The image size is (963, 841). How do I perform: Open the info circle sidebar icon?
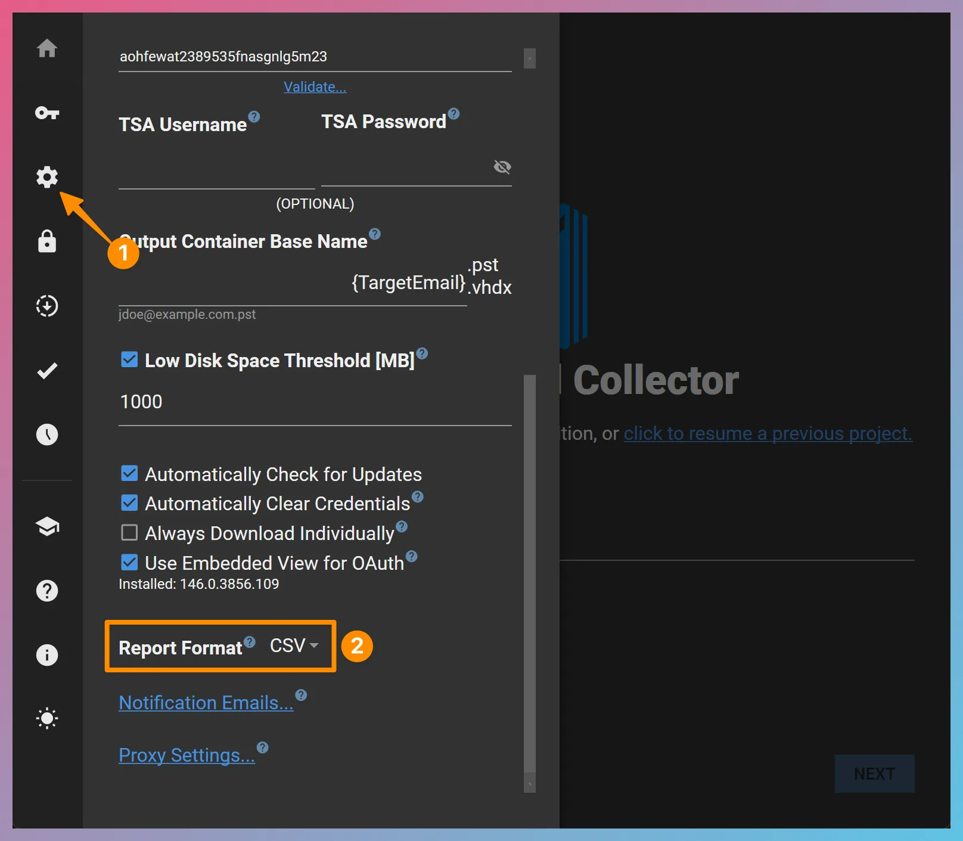pos(47,655)
